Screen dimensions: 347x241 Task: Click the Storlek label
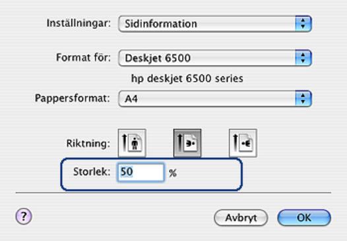point(92,172)
